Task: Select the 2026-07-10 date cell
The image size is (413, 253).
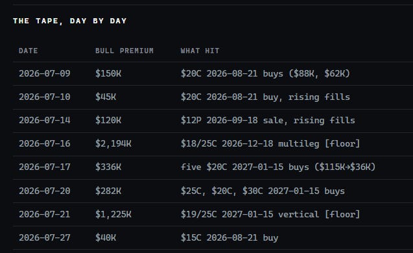Action: tap(45, 97)
